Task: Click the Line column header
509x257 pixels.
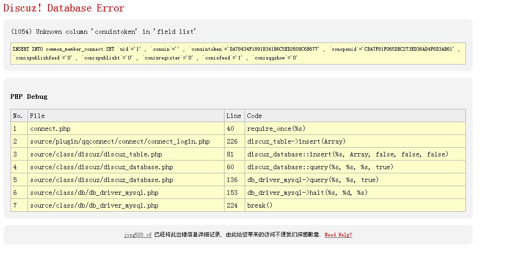Action: point(235,116)
